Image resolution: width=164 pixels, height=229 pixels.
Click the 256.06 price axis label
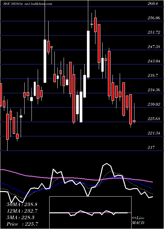[x=154, y=18]
